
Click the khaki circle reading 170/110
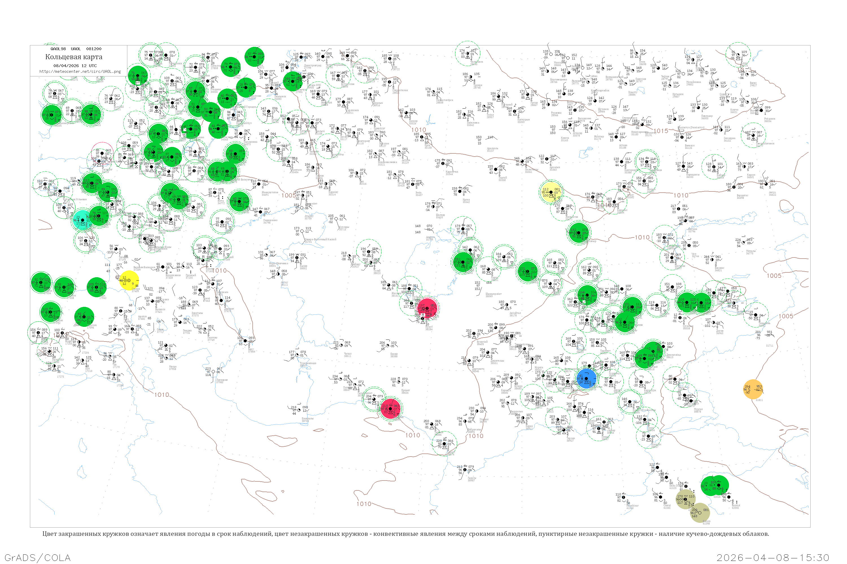(685, 499)
